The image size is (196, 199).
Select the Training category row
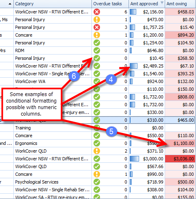coord(98,128)
